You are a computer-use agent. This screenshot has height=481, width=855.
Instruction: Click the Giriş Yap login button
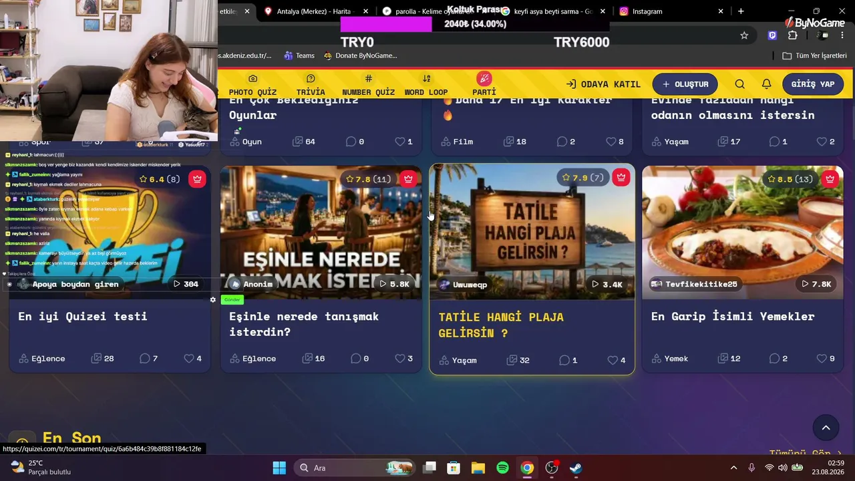tap(813, 84)
